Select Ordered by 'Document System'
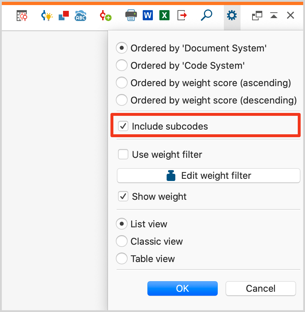The height and width of the screenshot is (312, 305). point(122,48)
